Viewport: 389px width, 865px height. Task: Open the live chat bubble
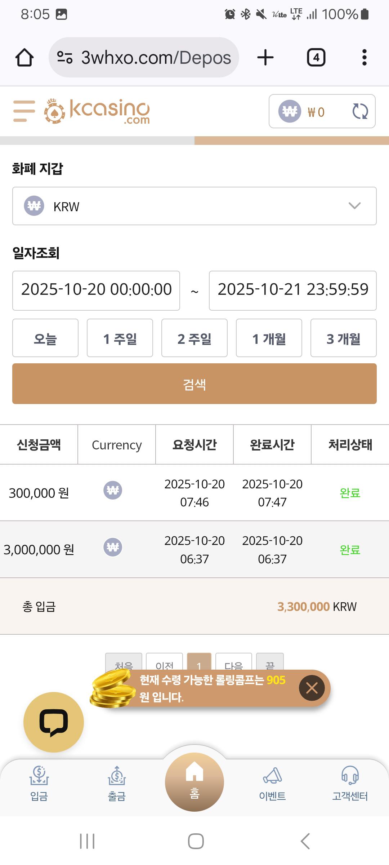[x=54, y=722]
